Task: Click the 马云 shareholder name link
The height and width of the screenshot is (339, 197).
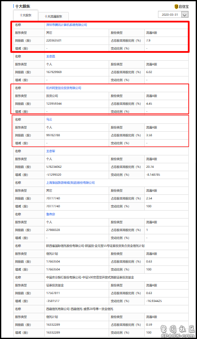Action: 49,120
